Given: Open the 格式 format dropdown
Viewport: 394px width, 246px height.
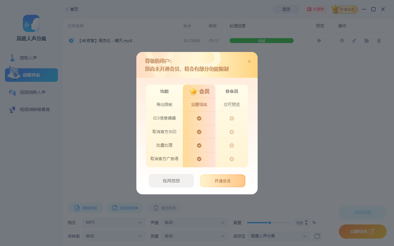Looking at the screenshot, I should point(114,222).
